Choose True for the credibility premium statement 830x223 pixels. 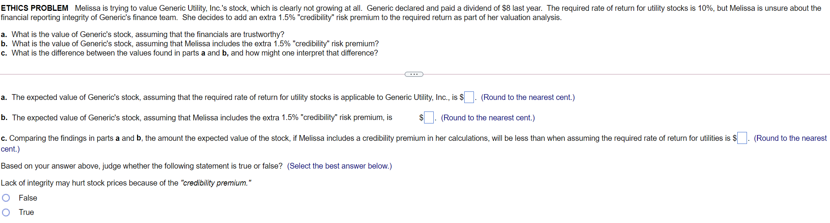[6, 212]
